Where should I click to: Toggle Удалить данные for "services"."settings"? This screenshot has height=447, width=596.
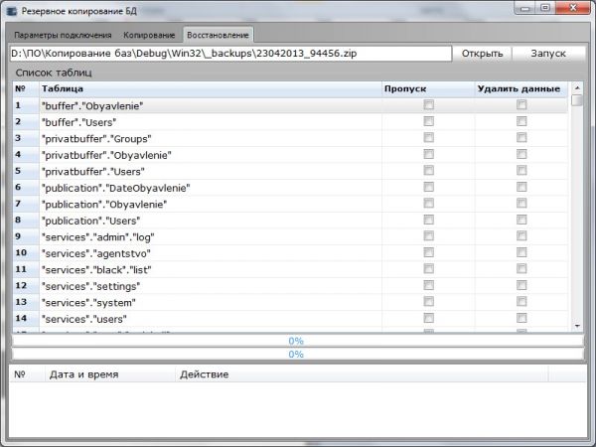[x=521, y=285]
